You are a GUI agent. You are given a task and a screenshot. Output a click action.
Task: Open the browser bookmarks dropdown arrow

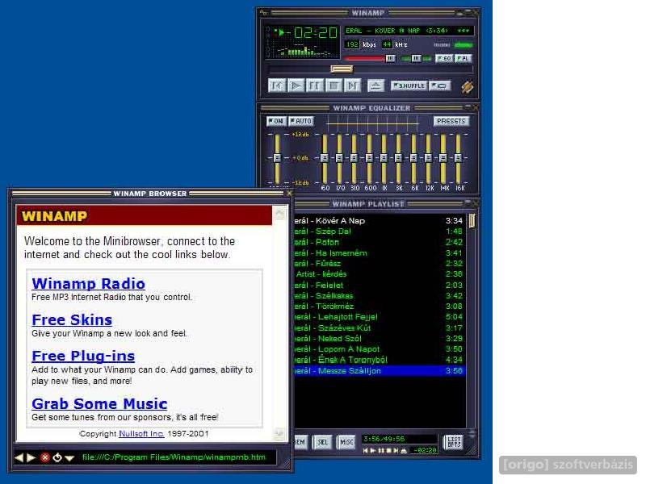pos(69,457)
